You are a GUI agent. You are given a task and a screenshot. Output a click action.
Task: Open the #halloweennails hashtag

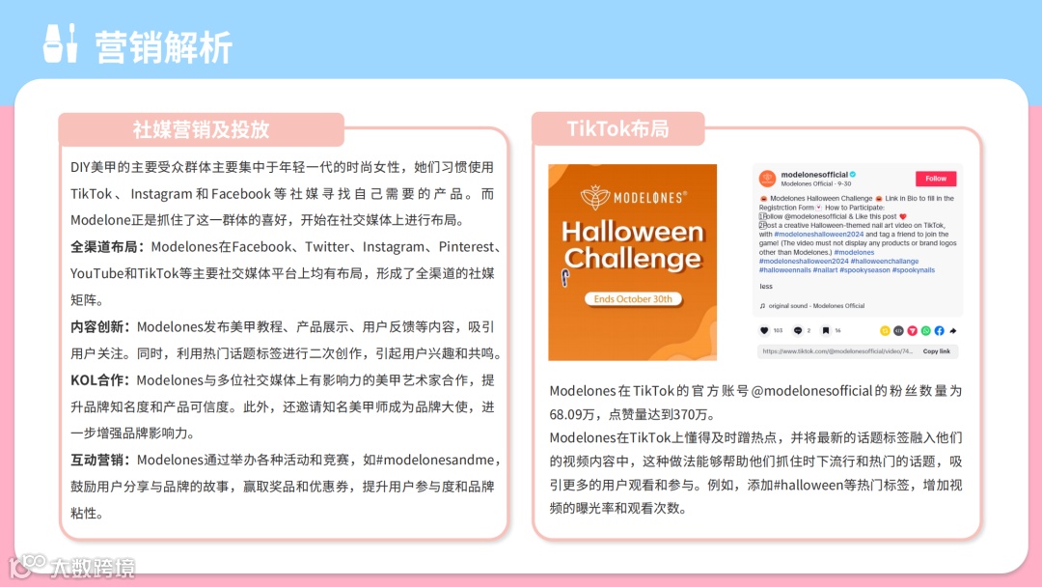[x=784, y=270]
